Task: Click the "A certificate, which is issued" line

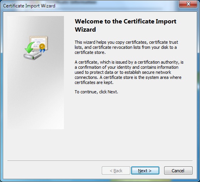Action: point(129,62)
